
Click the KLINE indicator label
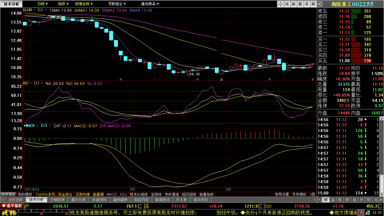point(28,10)
